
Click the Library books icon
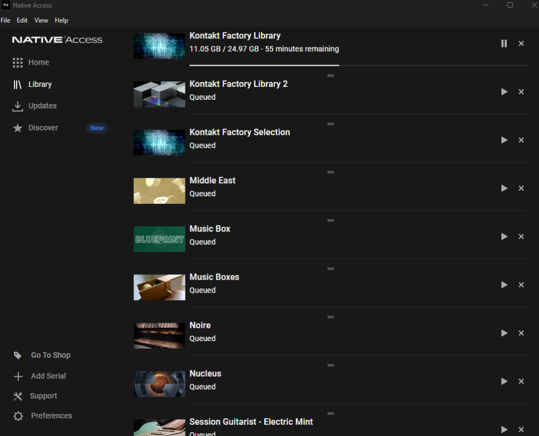coord(18,85)
